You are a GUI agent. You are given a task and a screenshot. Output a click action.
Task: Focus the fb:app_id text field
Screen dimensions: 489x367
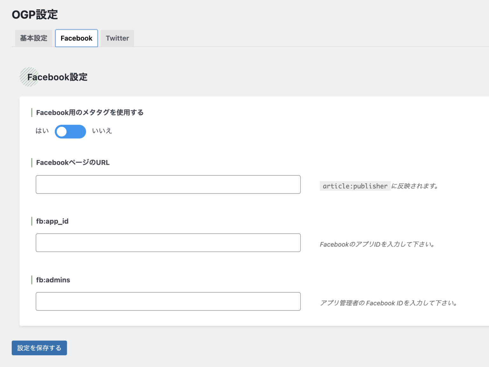pos(168,242)
